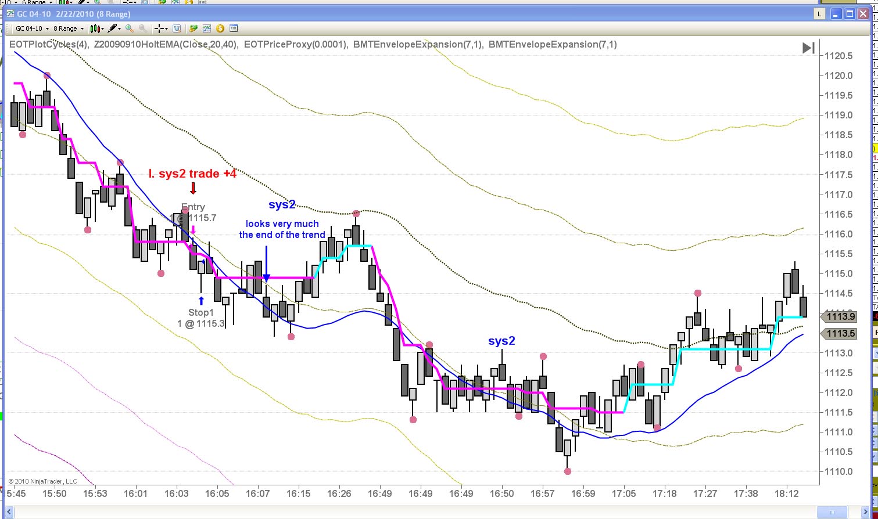The width and height of the screenshot is (878, 519).
Task: Select the 'l. sys2 trade +4' annotation
Action: pos(193,173)
